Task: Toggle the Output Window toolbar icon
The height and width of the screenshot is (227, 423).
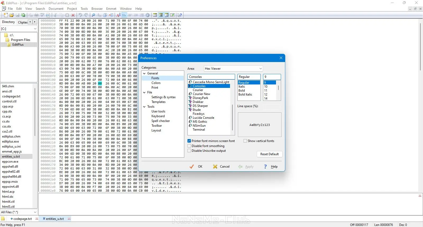Action: [167, 15]
